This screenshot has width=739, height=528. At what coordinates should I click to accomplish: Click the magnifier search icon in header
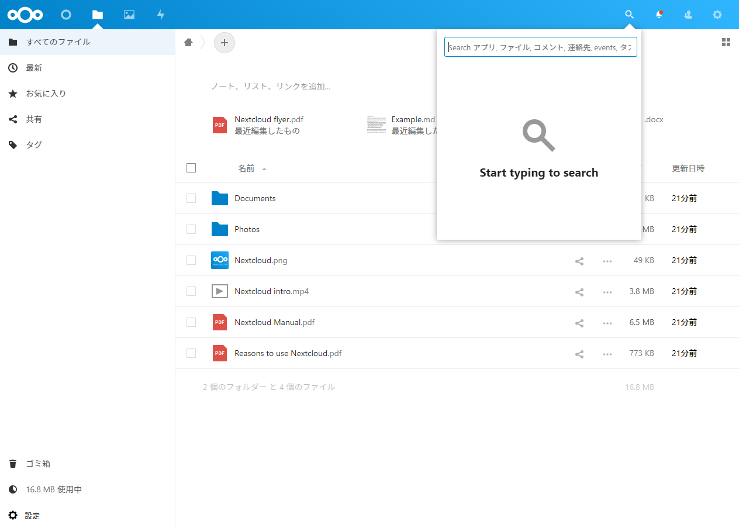tap(629, 15)
